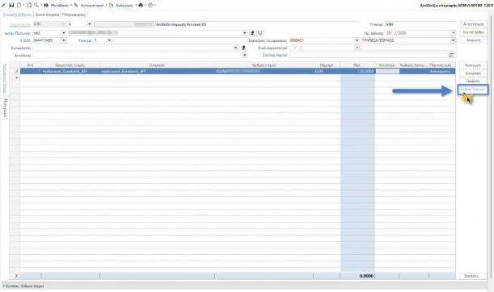
Task: Expand the Απολλείο field dropdown arrow
Action: pyautogui.click(x=245, y=56)
